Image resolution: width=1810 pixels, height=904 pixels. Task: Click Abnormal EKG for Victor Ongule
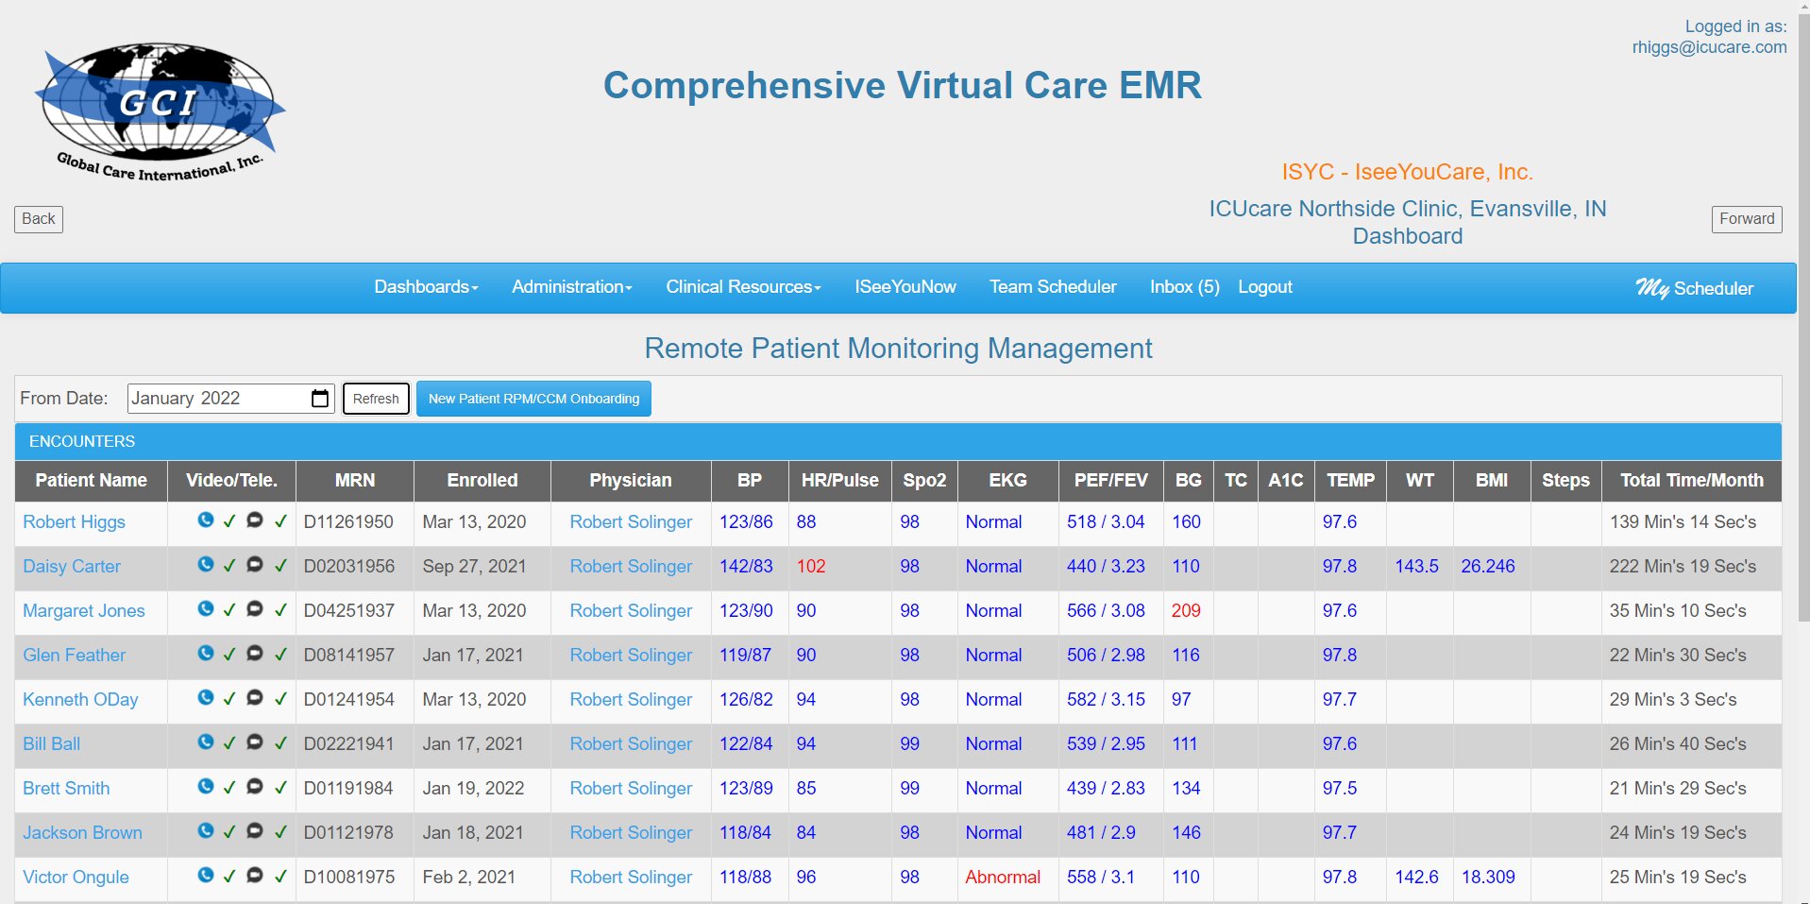[1003, 878]
